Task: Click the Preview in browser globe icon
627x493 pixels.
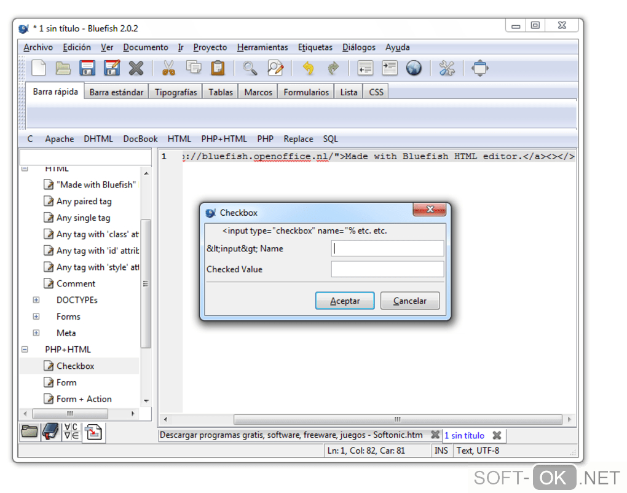Action: [414, 68]
